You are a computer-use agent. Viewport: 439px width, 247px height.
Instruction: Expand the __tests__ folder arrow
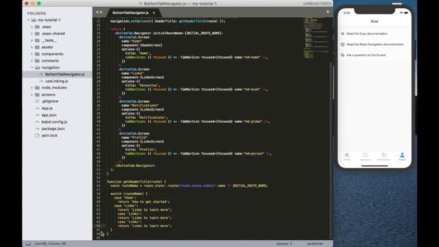[32, 40]
